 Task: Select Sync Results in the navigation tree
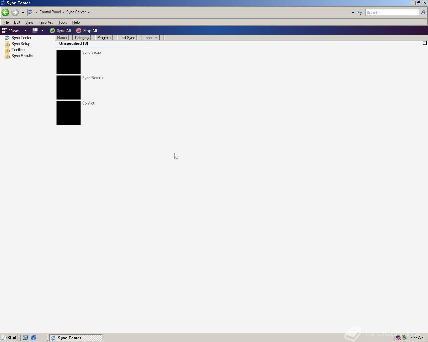[22, 56]
